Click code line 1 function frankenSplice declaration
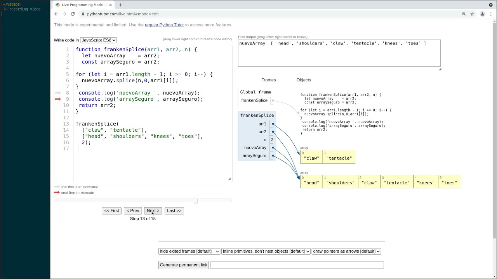 pyautogui.click(x=136, y=50)
